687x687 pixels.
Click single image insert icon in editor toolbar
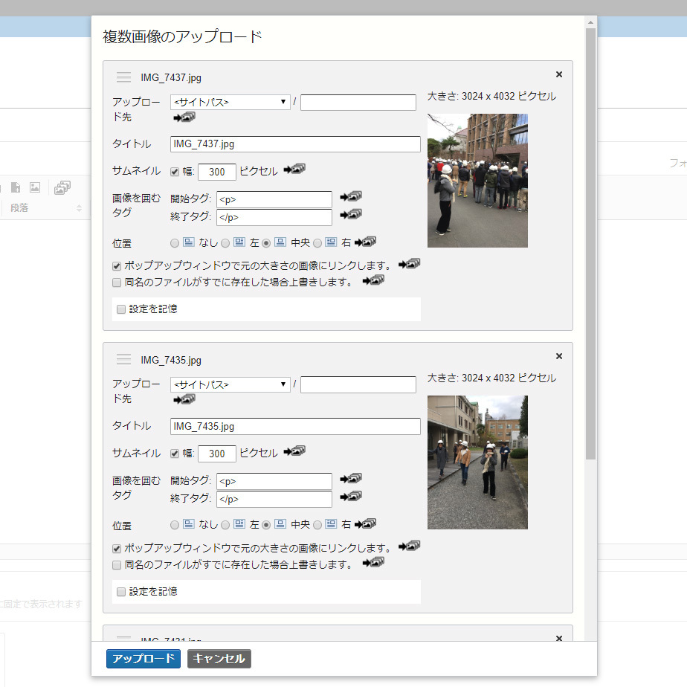[35, 187]
